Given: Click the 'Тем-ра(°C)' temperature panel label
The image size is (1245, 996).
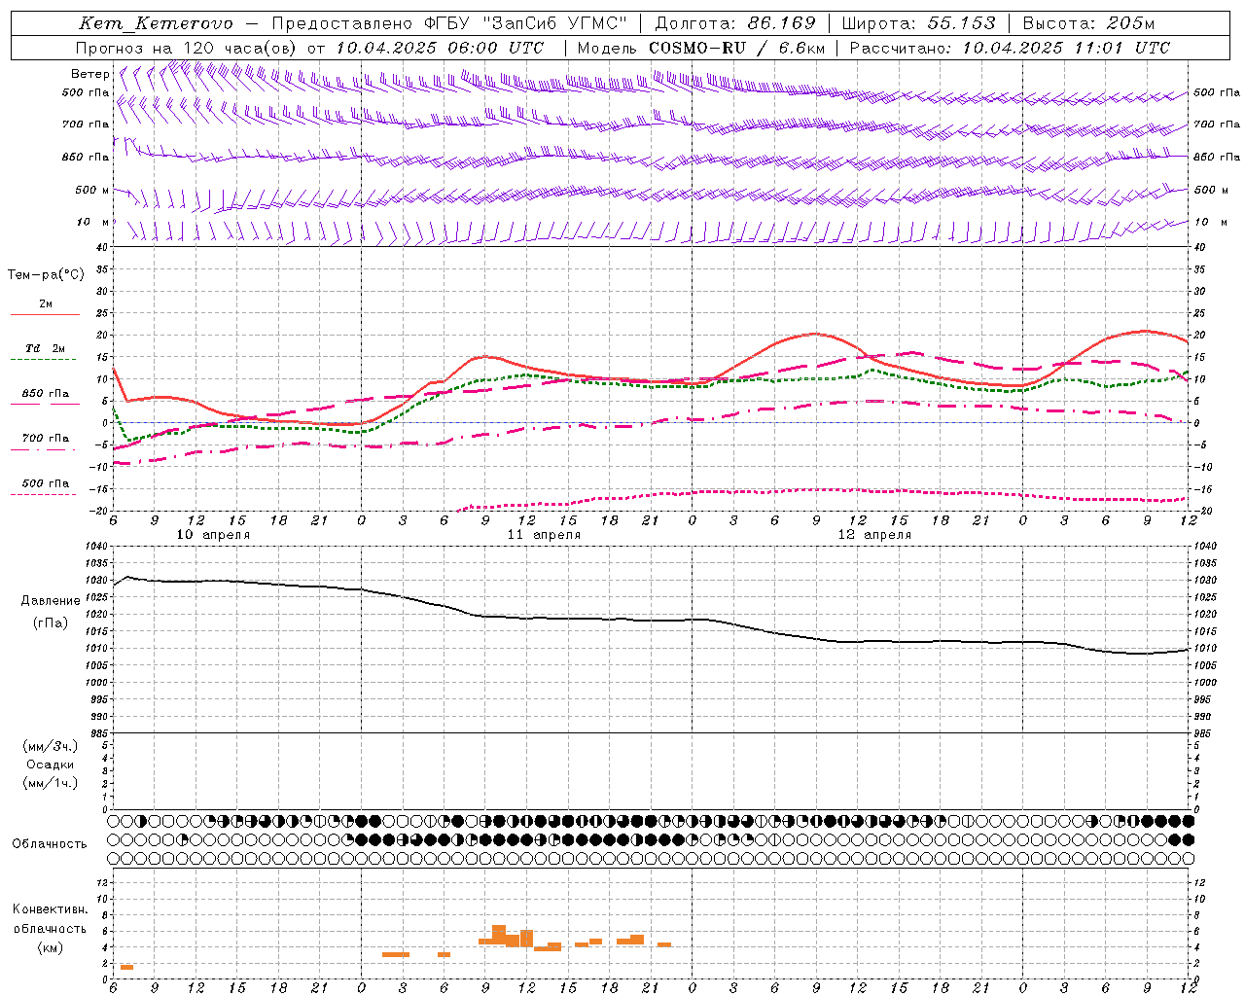Looking at the screenshot, I should pos(46,275).
